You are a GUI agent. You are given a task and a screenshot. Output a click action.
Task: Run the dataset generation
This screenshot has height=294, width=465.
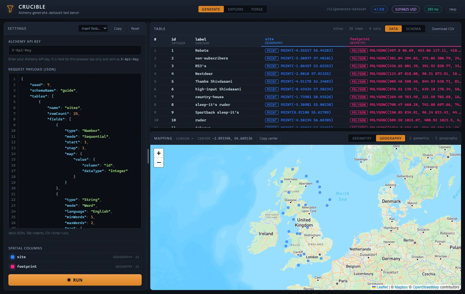(75, 280)
